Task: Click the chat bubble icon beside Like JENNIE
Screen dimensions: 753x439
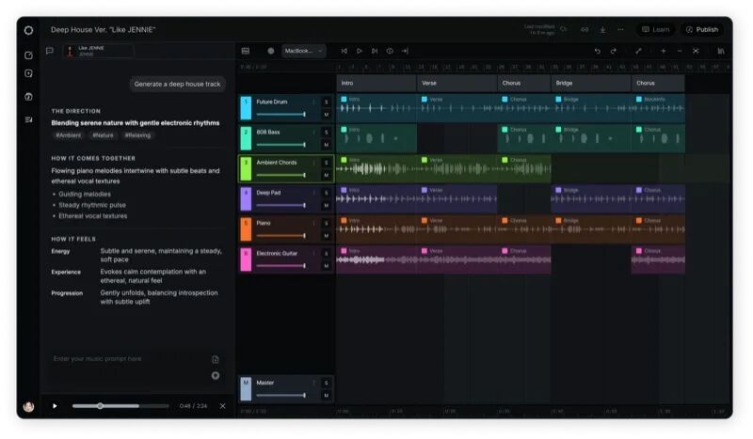Action: pos(50,51)
